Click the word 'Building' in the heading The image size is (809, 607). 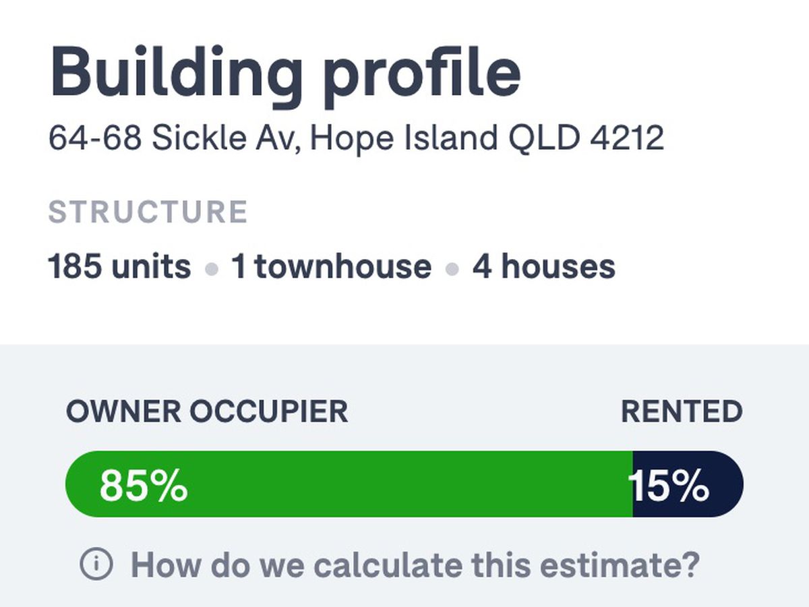177,73
